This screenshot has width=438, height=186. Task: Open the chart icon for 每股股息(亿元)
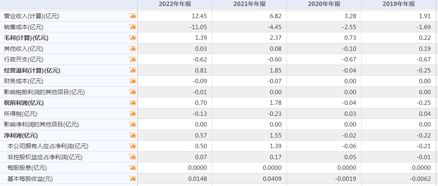(132, 168)
